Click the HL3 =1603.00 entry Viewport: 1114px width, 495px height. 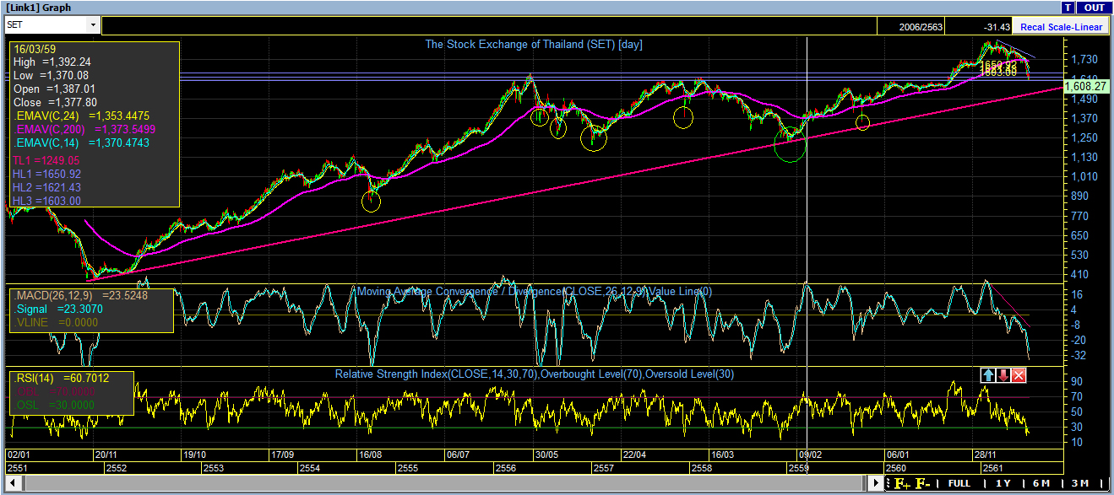pos(46,200)
